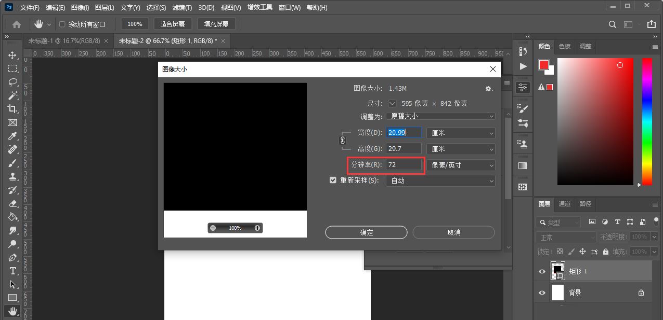Open the Gradients panel icon
This screenshot has width=663, height=320.
(523, 165)
